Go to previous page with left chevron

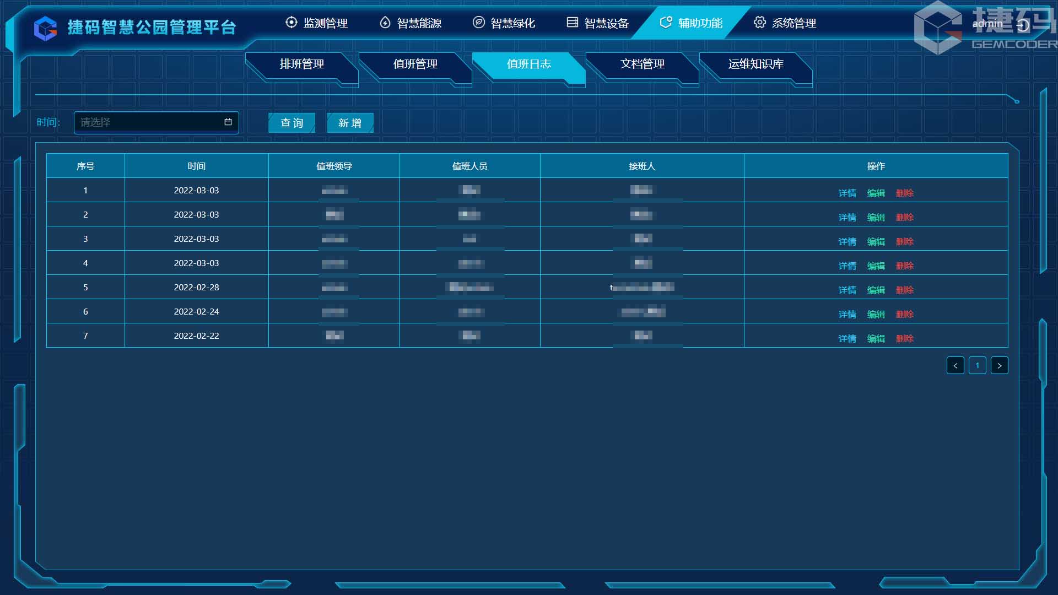click(955, 366)
